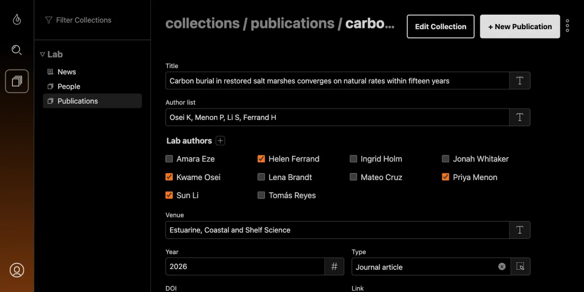Uncheck the Helen Ferrand checkbox
584x292 pixels.
pos(261,159)
